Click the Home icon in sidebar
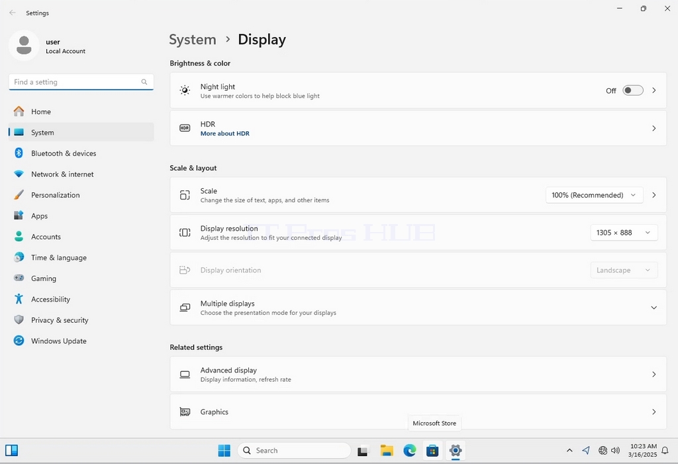The height and width of the screenshot is (464, 678). coord(19,111)
